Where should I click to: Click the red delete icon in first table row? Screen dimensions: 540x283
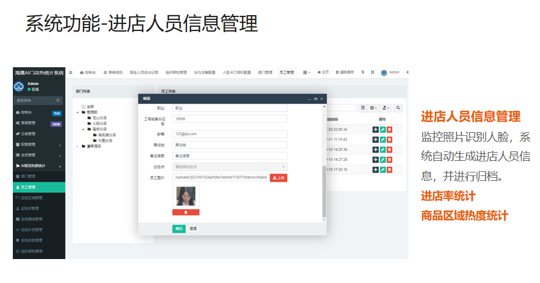coord(390,129)
